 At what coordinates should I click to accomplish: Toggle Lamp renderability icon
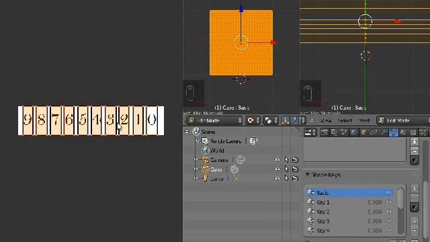[x=295, y=178]
